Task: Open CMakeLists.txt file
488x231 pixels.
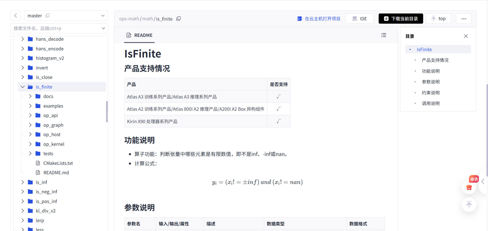Action: (58, 163)
